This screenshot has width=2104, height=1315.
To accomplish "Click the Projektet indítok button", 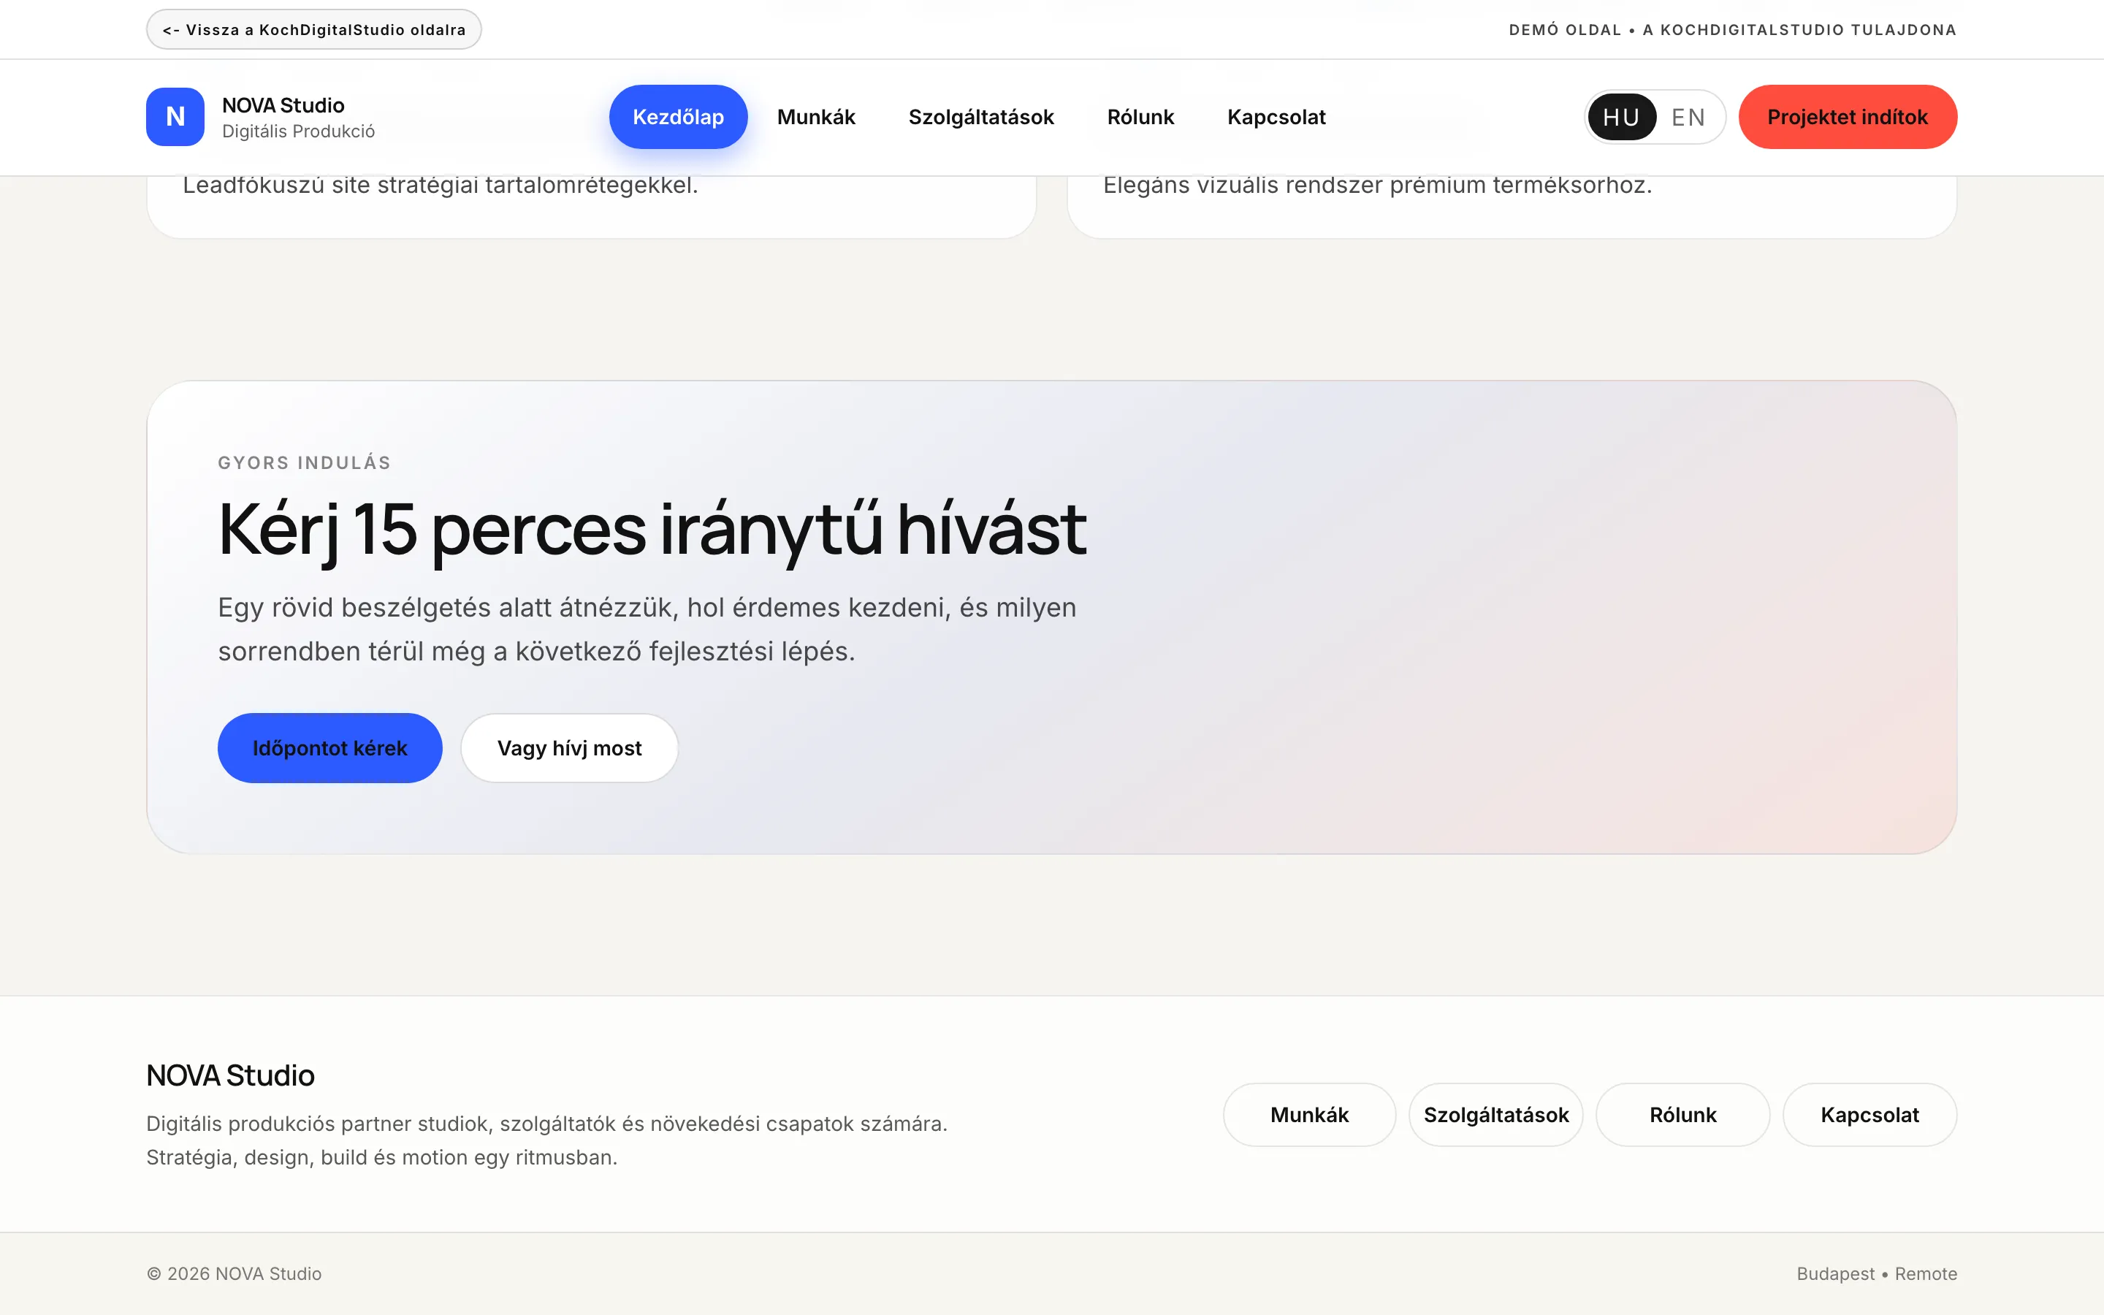I will [x=1848, y=117].
